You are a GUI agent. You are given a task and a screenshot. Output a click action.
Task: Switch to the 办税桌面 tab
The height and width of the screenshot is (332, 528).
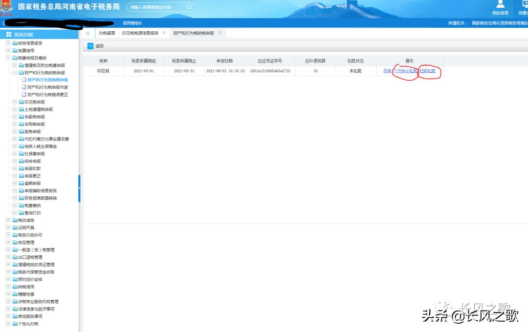coord(107,33)
